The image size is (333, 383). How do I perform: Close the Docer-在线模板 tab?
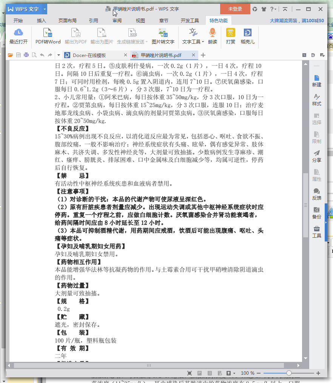(x=125, y=55)
